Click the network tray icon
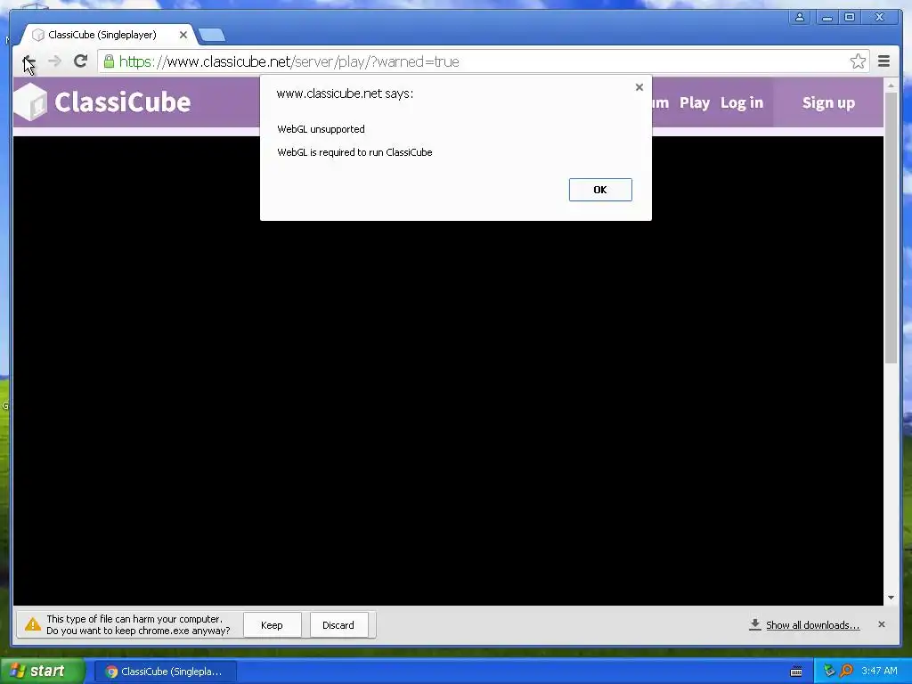 coord(829,672)
